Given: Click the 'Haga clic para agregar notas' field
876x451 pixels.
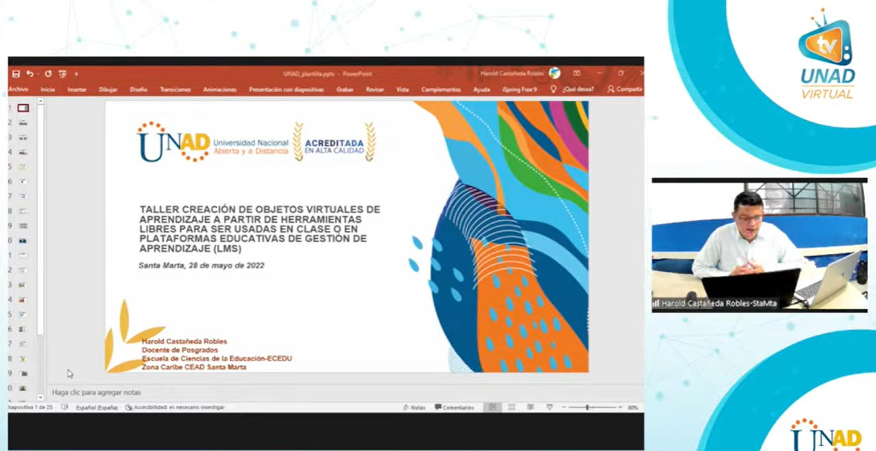Looking at the screenshot, I should pos(345,393).
